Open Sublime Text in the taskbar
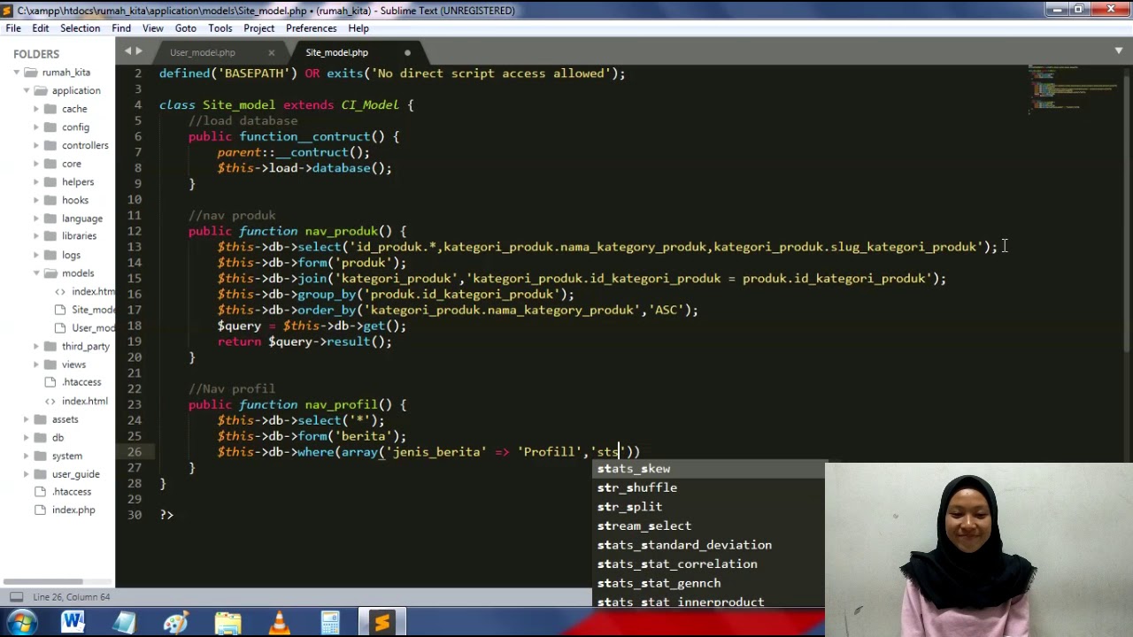1133x637 pixels. pyautogui.click(x=382, y=623)
